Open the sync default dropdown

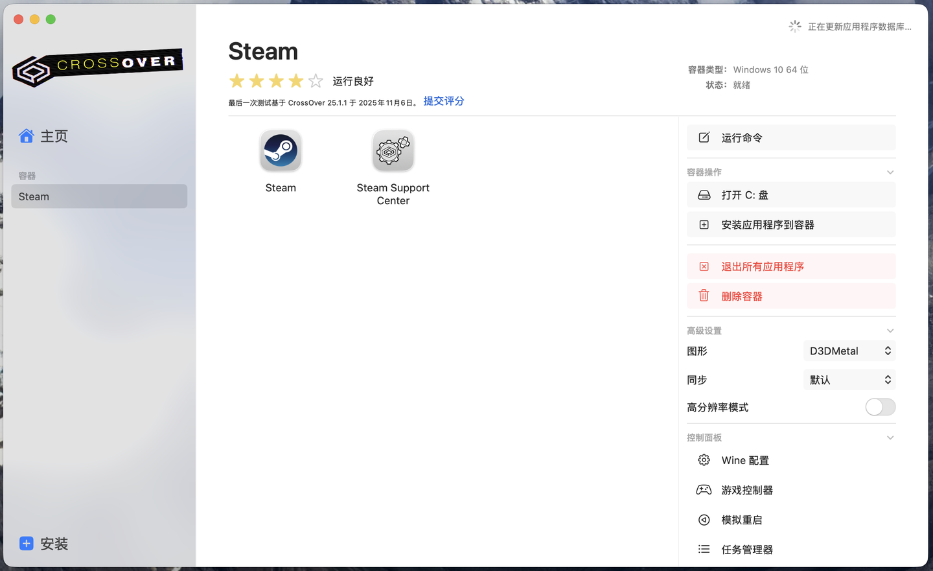(x=849, y=380)
